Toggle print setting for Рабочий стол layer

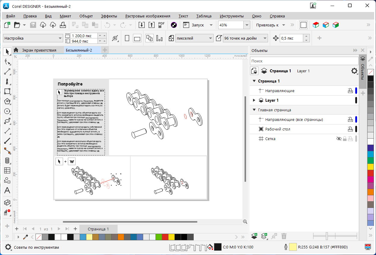350,129
